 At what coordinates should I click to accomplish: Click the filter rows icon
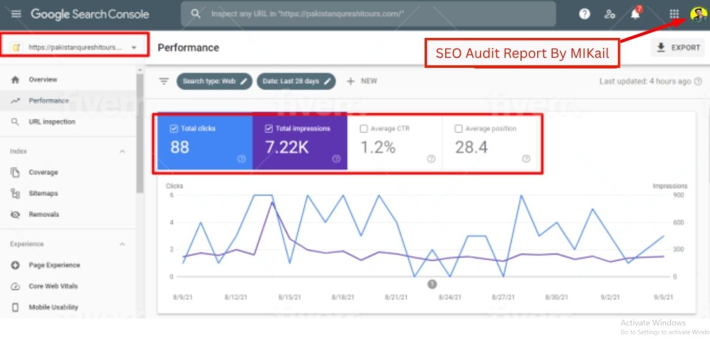[x=164, y=81]
